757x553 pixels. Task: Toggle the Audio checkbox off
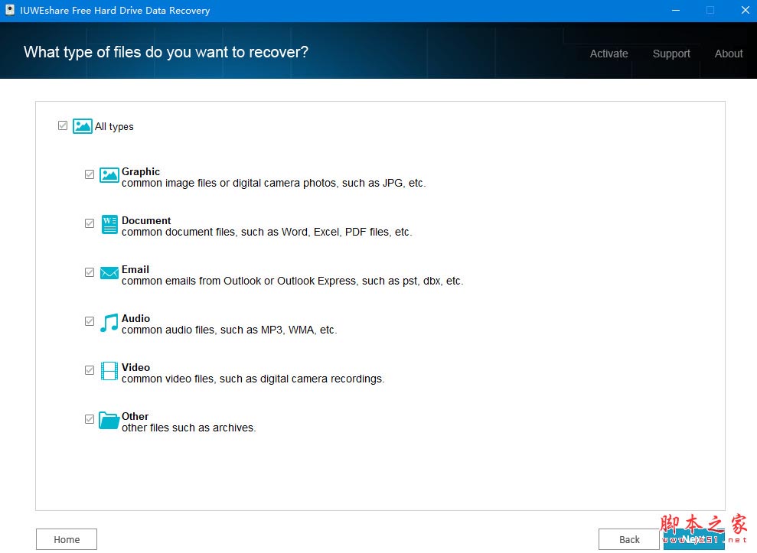click(x=90, y=321)
